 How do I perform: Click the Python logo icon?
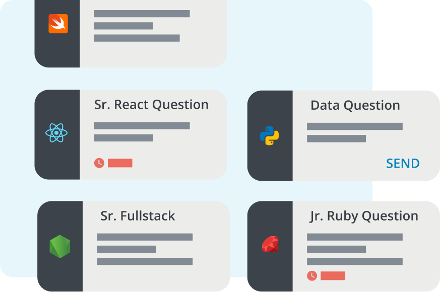(x=269, y=135)
